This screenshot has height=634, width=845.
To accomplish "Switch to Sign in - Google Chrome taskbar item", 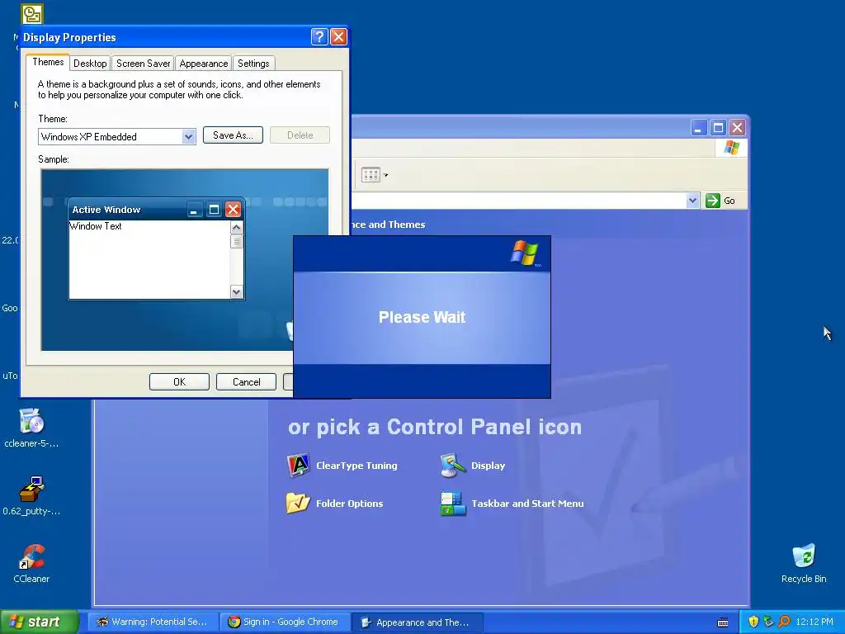I will point(285,622).
